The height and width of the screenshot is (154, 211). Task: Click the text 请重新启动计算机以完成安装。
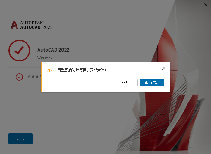coord(82,70)
